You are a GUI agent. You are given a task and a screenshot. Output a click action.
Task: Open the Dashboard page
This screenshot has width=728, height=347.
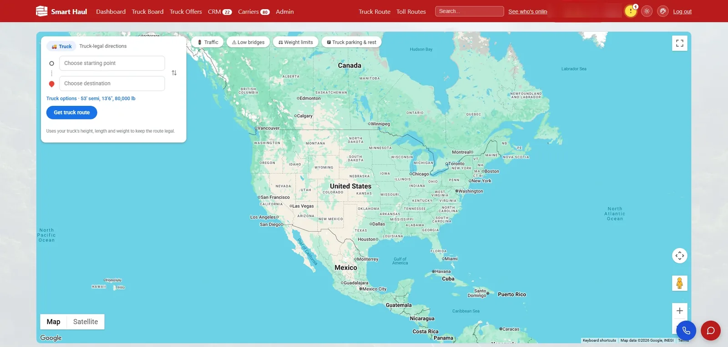[111, 11]
